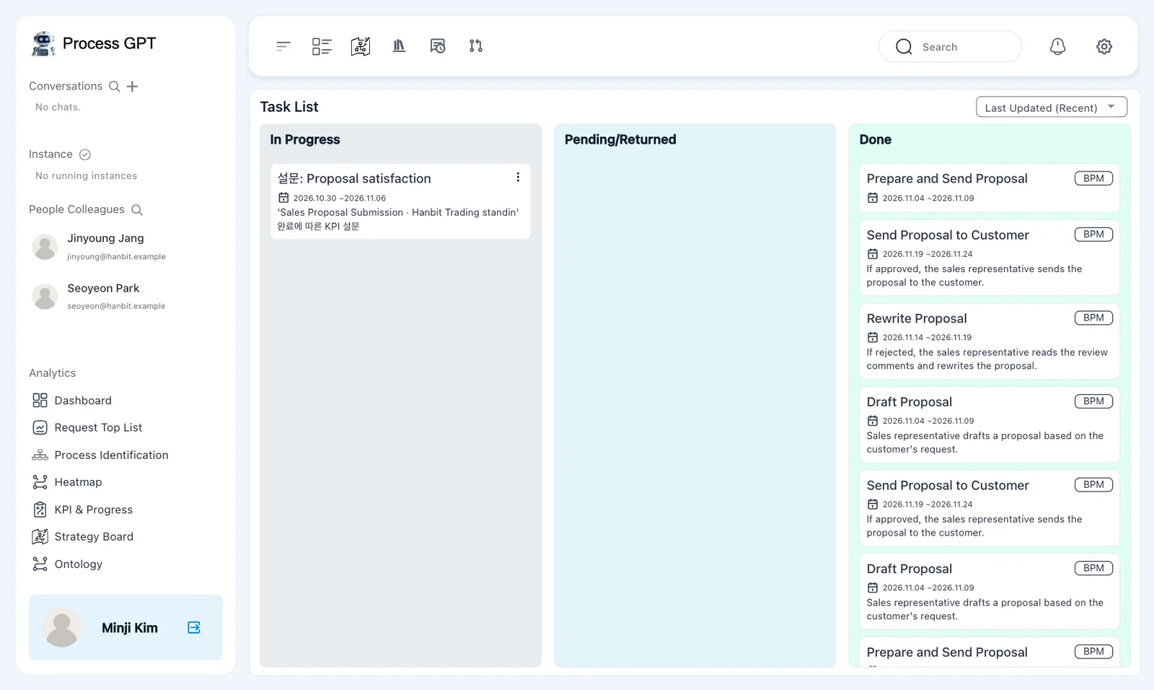Click the Process GPT robot logo
The image size is (1154, 690).
point(43,43)
